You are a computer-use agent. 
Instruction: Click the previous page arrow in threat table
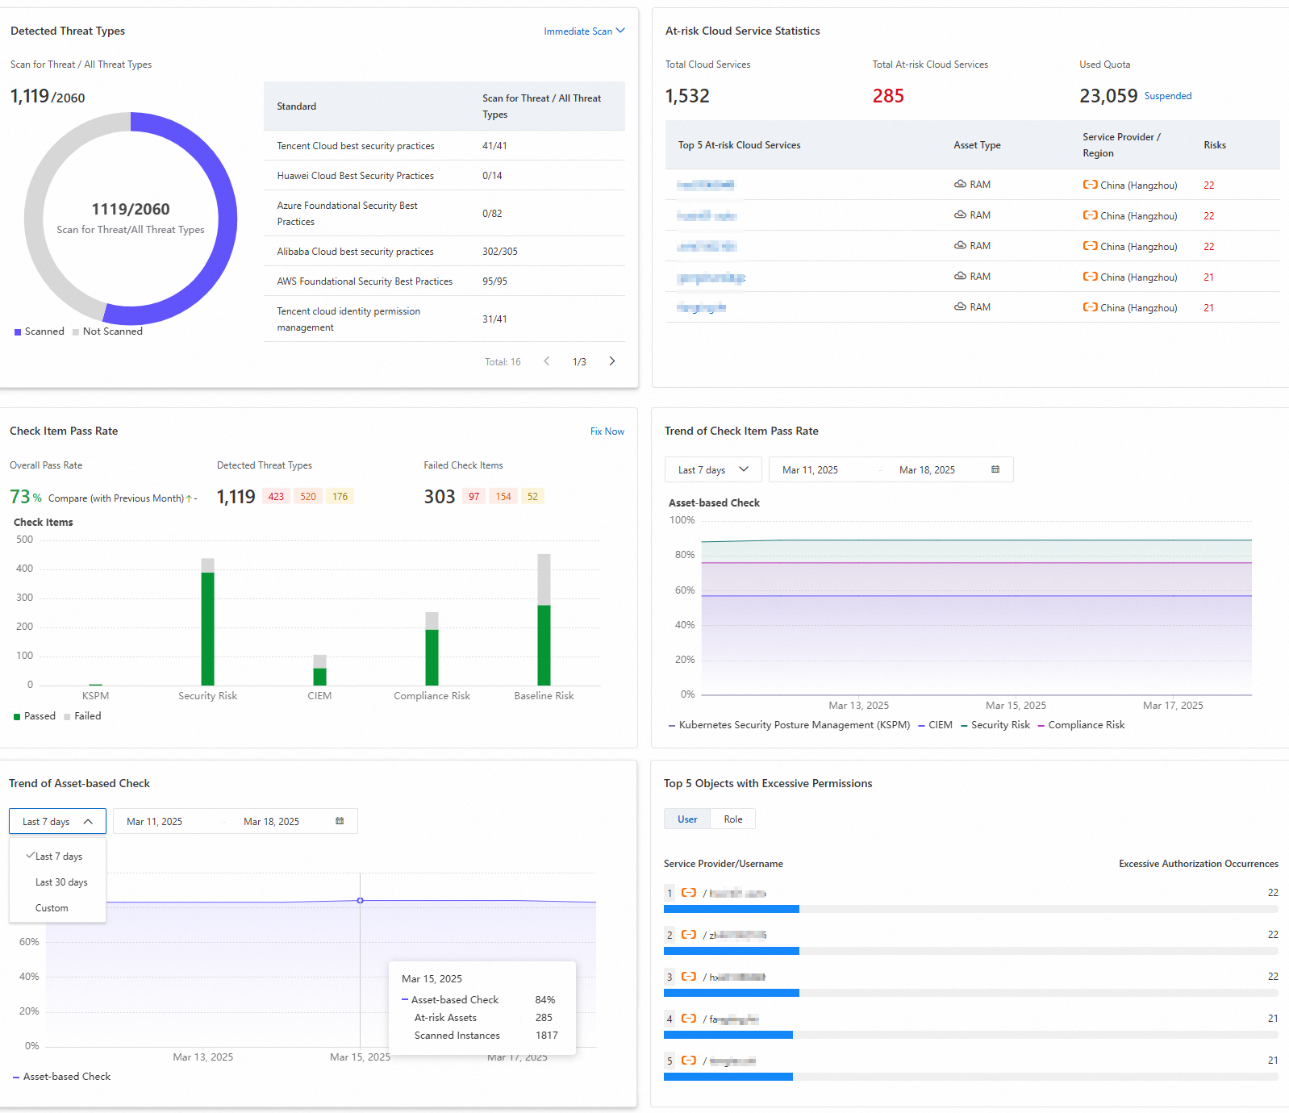pyautogui.click(x=547, y=361)
